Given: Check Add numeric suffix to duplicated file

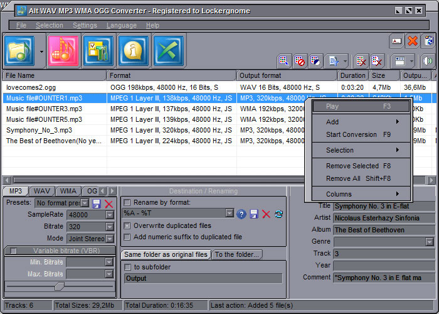Looking at the screenshot, I should tap(127, 237).
